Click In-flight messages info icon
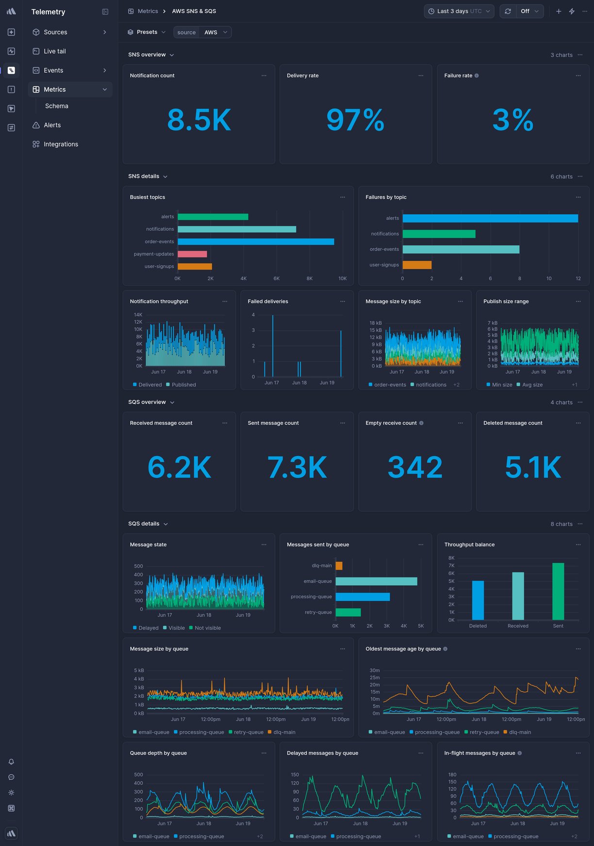 coord(520,753)
